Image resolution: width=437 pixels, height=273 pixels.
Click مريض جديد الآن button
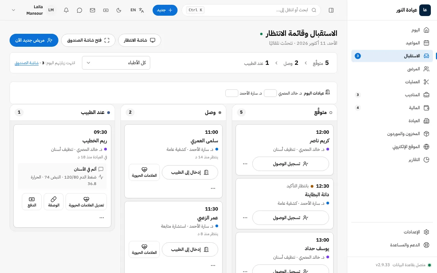(x=34, y=40)
